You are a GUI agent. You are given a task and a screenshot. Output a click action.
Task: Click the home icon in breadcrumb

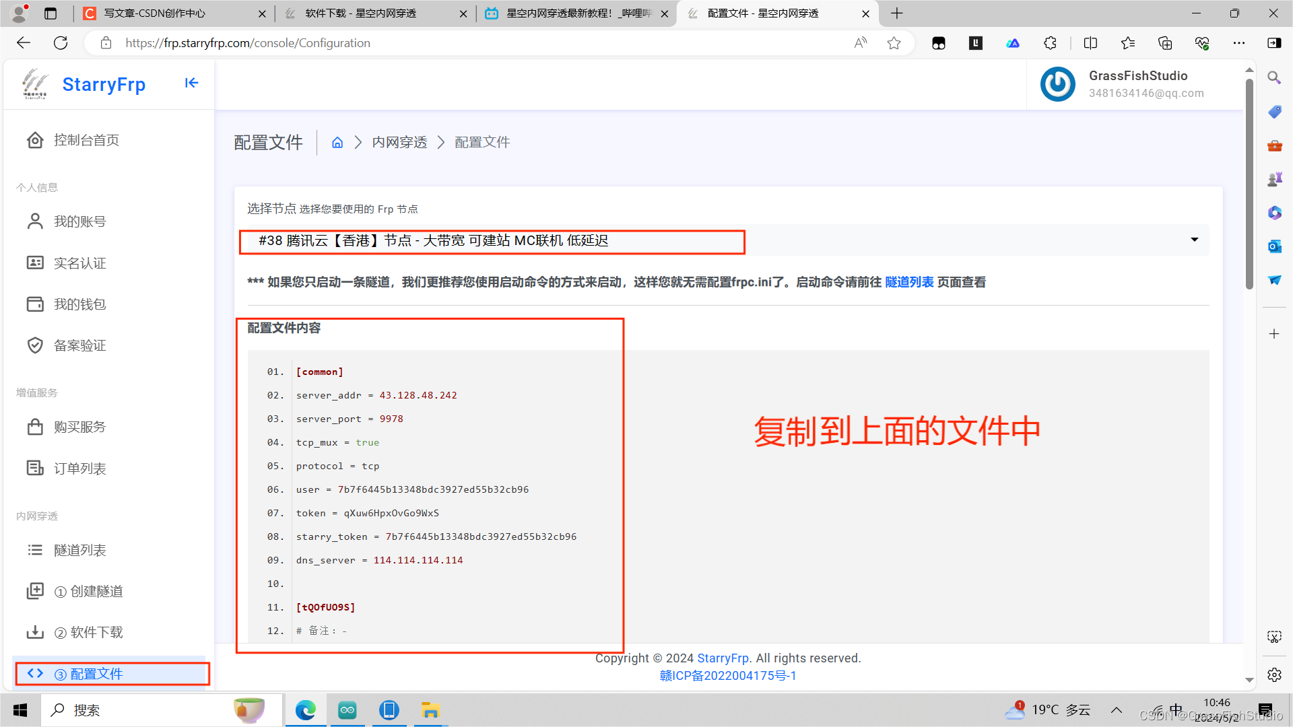coord(337,143)
